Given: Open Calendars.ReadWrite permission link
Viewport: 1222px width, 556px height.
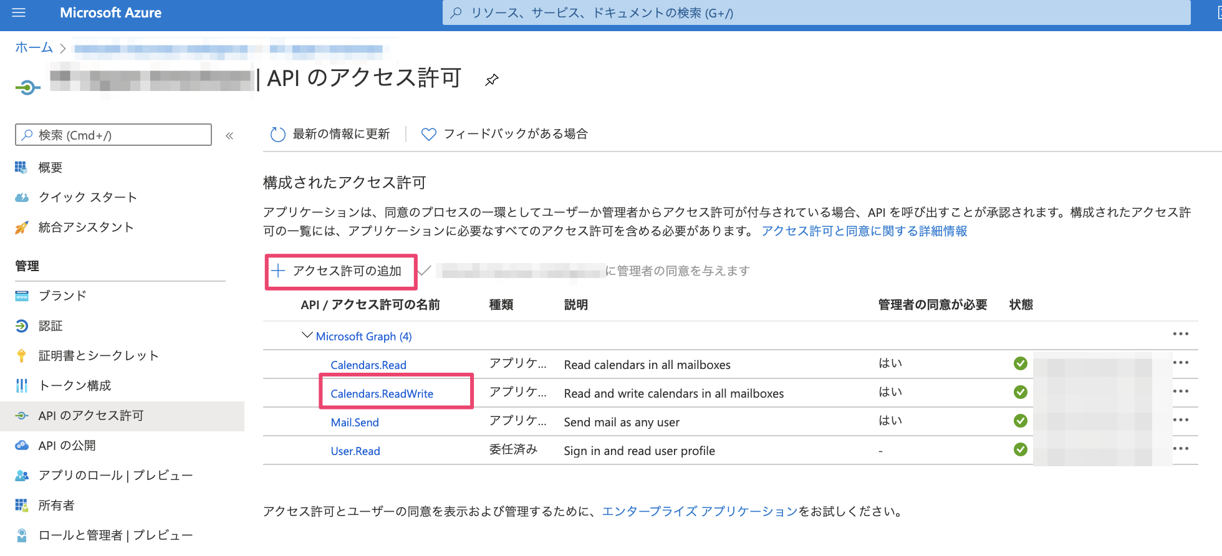Looking at the screenshot, I should [x=382, y=393].
